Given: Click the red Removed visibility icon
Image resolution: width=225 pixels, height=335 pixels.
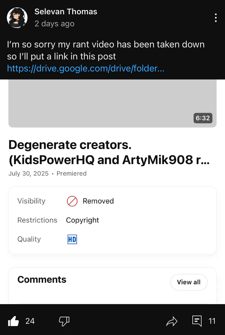Looking at the screenshot, I should (72, 201).
